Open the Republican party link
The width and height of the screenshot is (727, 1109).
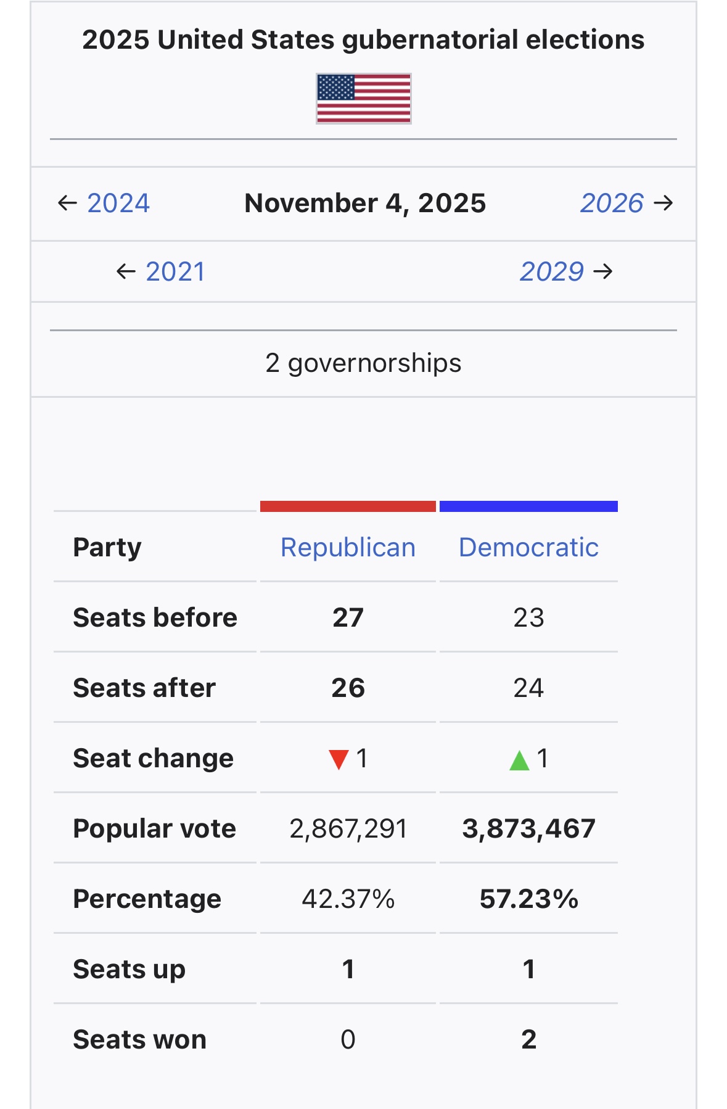pos(348,547)
